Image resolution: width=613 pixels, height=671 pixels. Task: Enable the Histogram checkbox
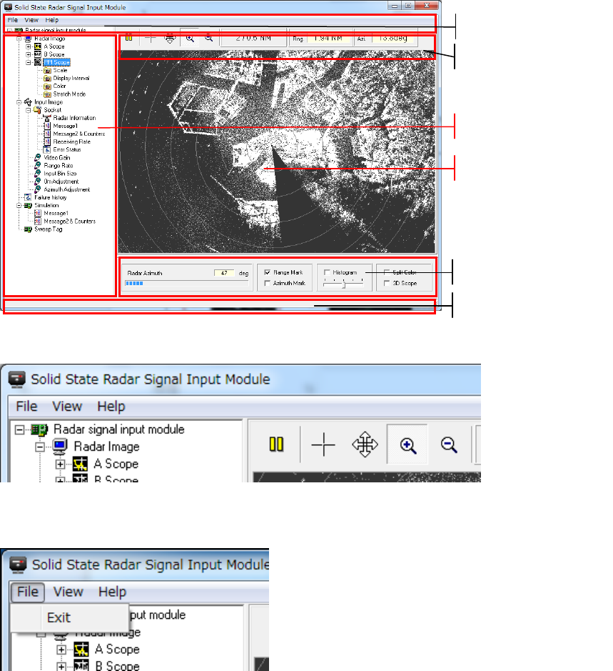[327, 272]
